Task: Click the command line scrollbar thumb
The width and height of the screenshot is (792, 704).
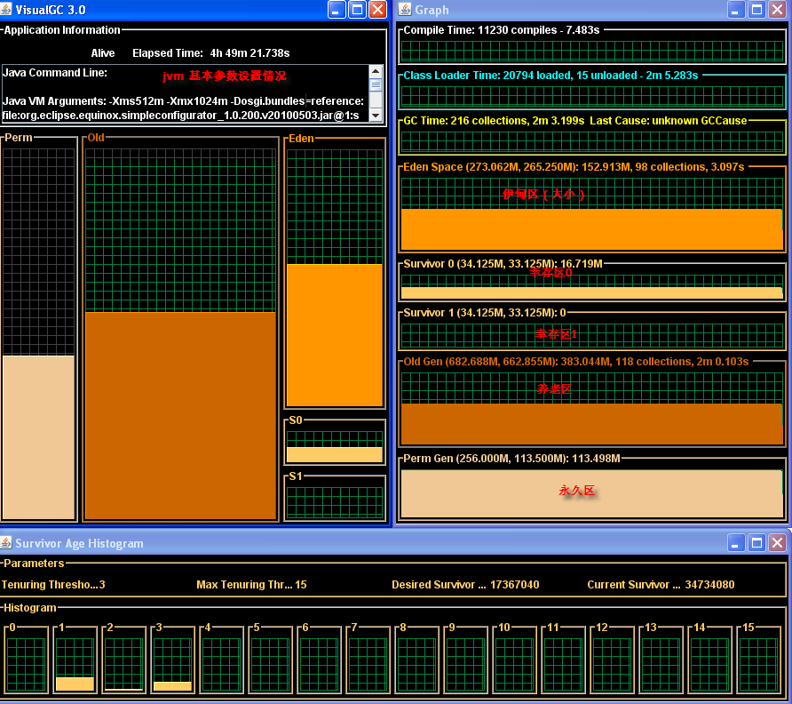Action: [376, 85]
